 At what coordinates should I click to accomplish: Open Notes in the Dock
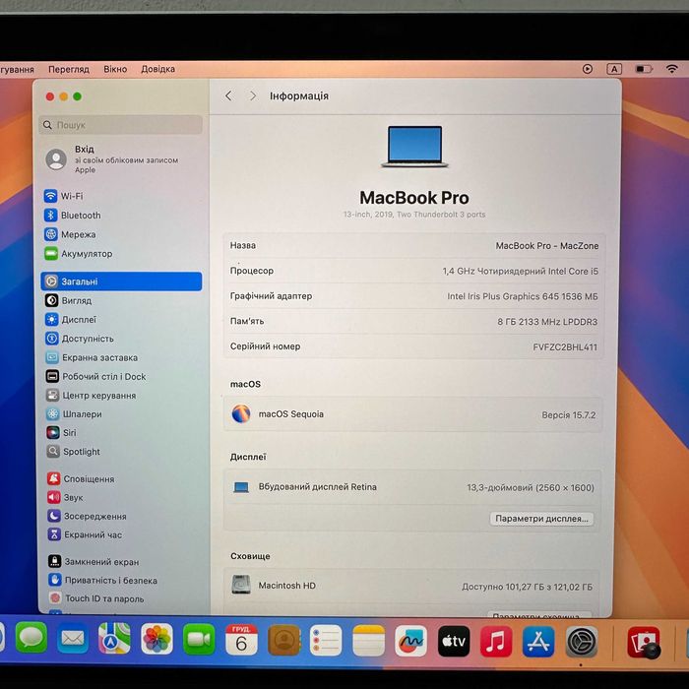point(368,641)
